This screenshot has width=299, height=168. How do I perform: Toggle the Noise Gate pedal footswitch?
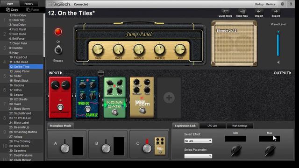(x=114, y=112)
